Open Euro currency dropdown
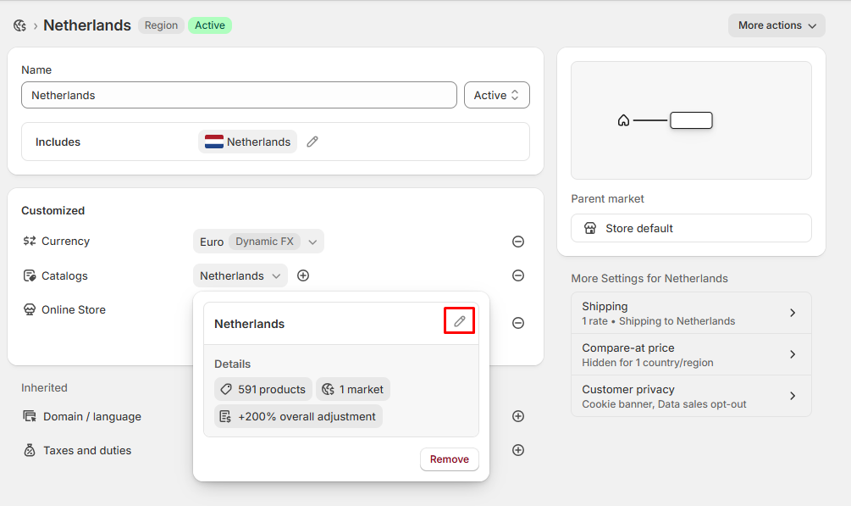The width and height of the screenshot is (851, 506). [x=258, y=242]
